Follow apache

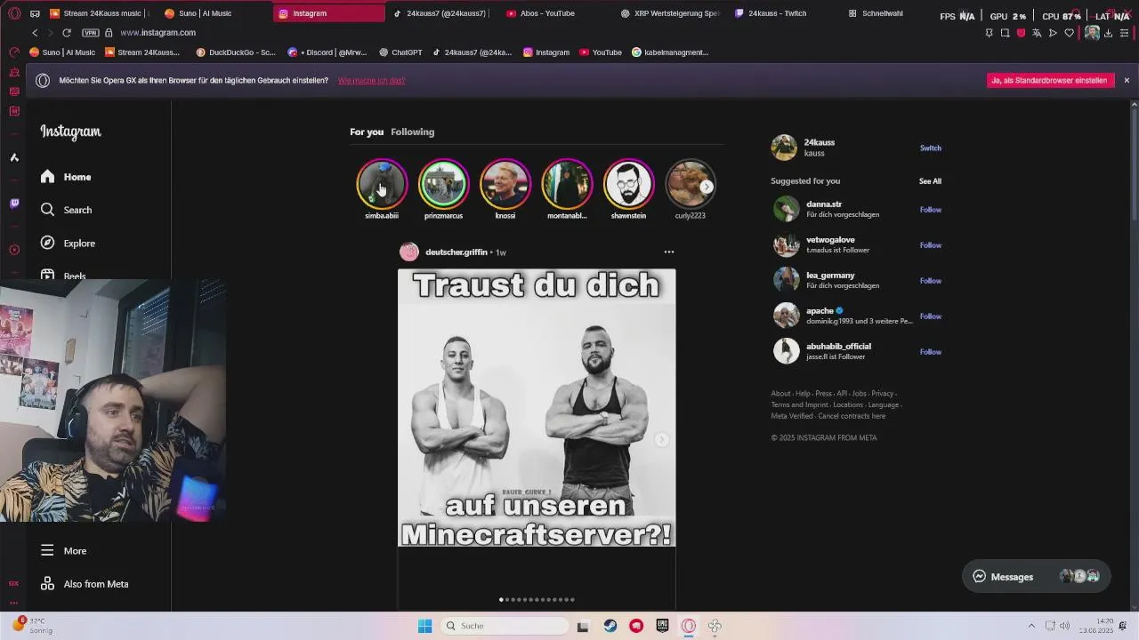tap(930, 316)
